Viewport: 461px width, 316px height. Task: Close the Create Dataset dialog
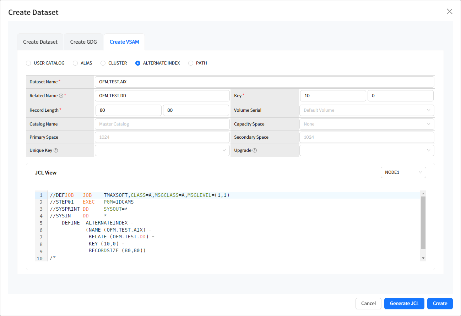pyautogui.click(x=449, y=11)
